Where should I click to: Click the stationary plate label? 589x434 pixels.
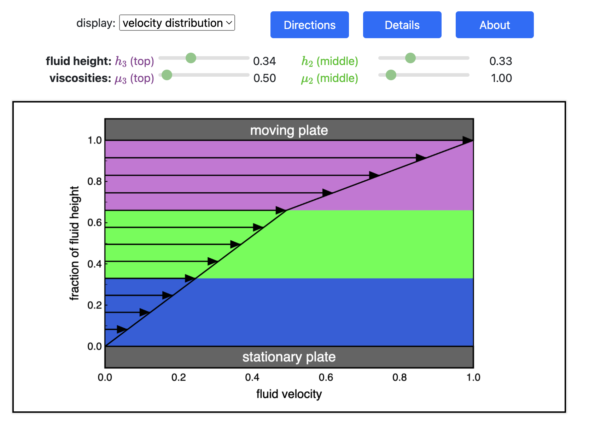289,357
